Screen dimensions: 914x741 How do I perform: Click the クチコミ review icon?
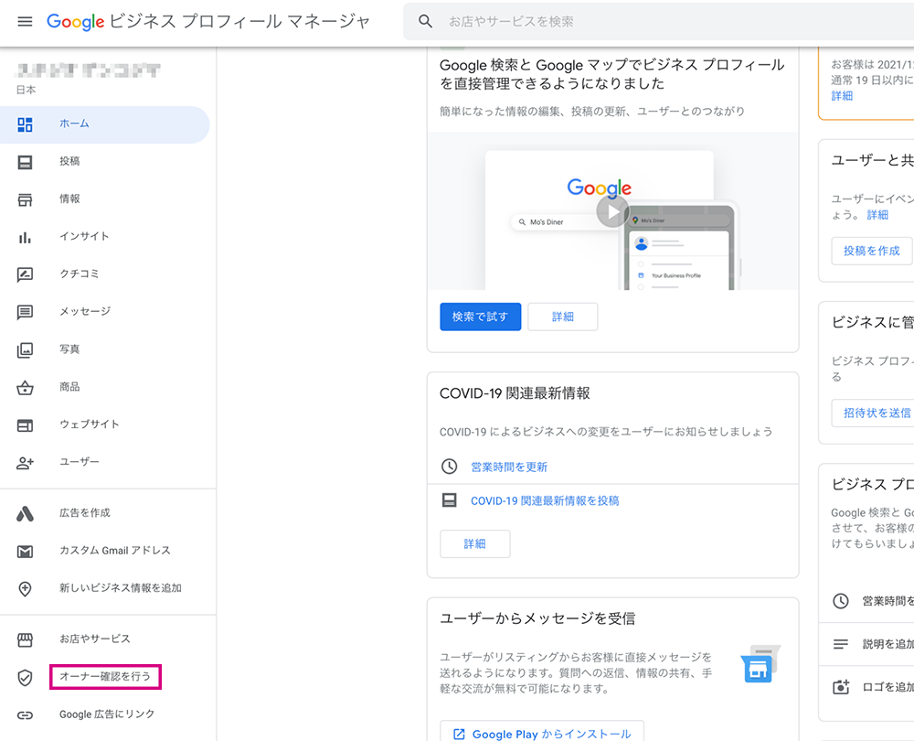click(x=25, y=274)
